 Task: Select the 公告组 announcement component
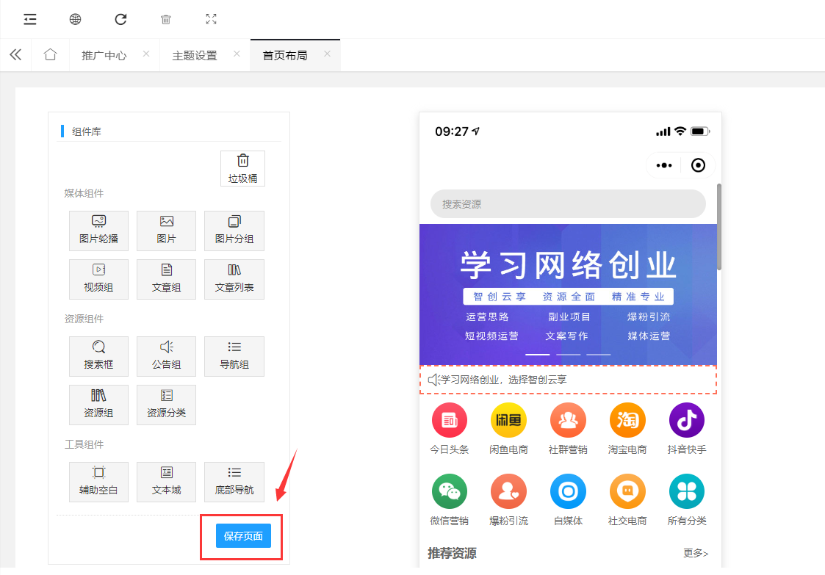pos(166,356)
